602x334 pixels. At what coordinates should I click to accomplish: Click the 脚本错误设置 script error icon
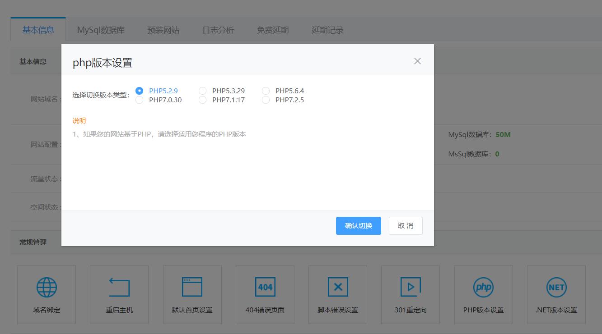click(x=337, y=295)
